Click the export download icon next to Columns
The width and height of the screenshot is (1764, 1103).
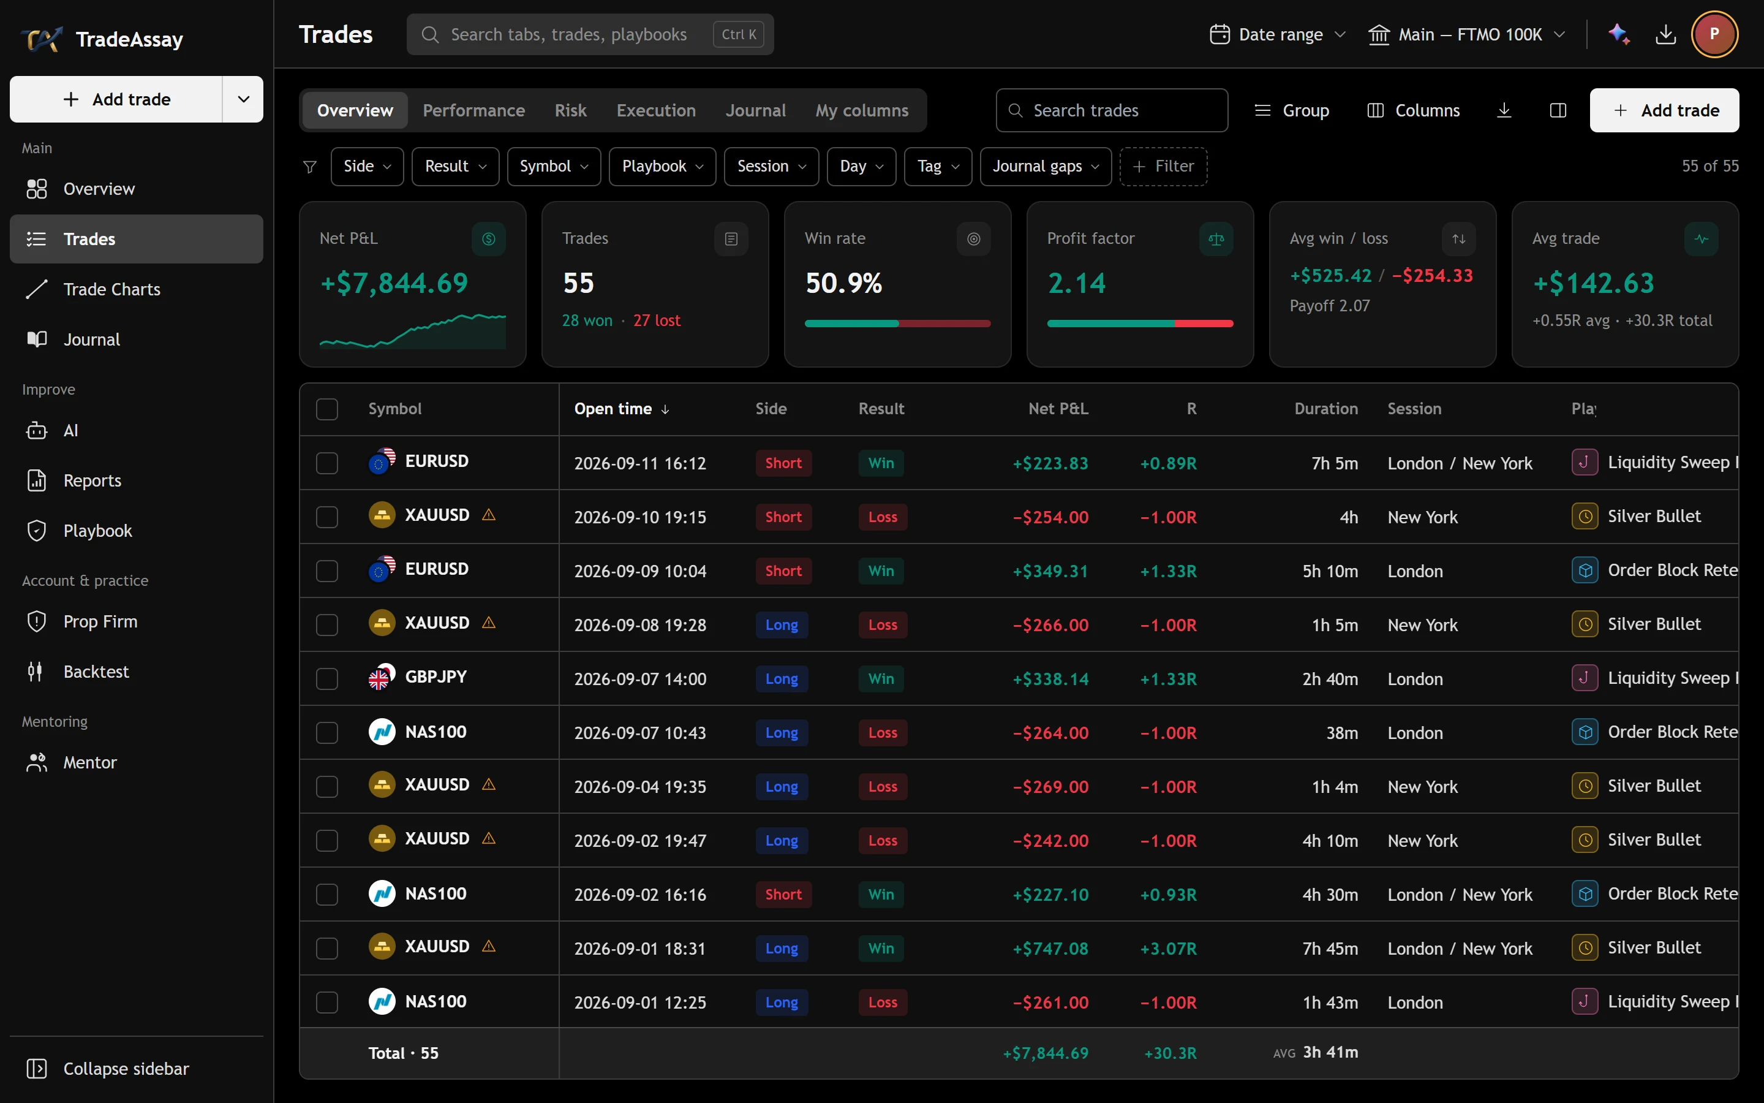pos(1504,110)
